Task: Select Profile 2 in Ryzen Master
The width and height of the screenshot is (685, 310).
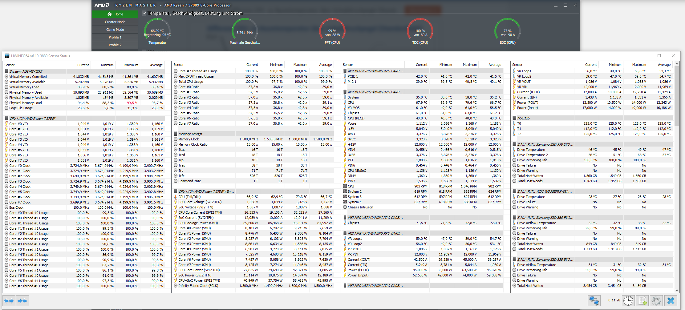Action: [115, 45]
